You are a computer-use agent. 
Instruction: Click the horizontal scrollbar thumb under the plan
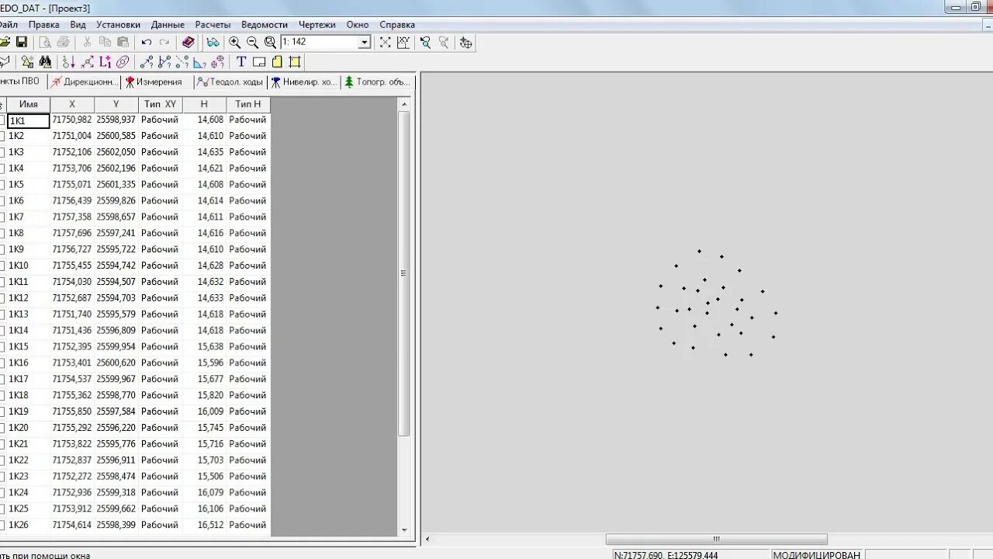[x=716, y=539]
